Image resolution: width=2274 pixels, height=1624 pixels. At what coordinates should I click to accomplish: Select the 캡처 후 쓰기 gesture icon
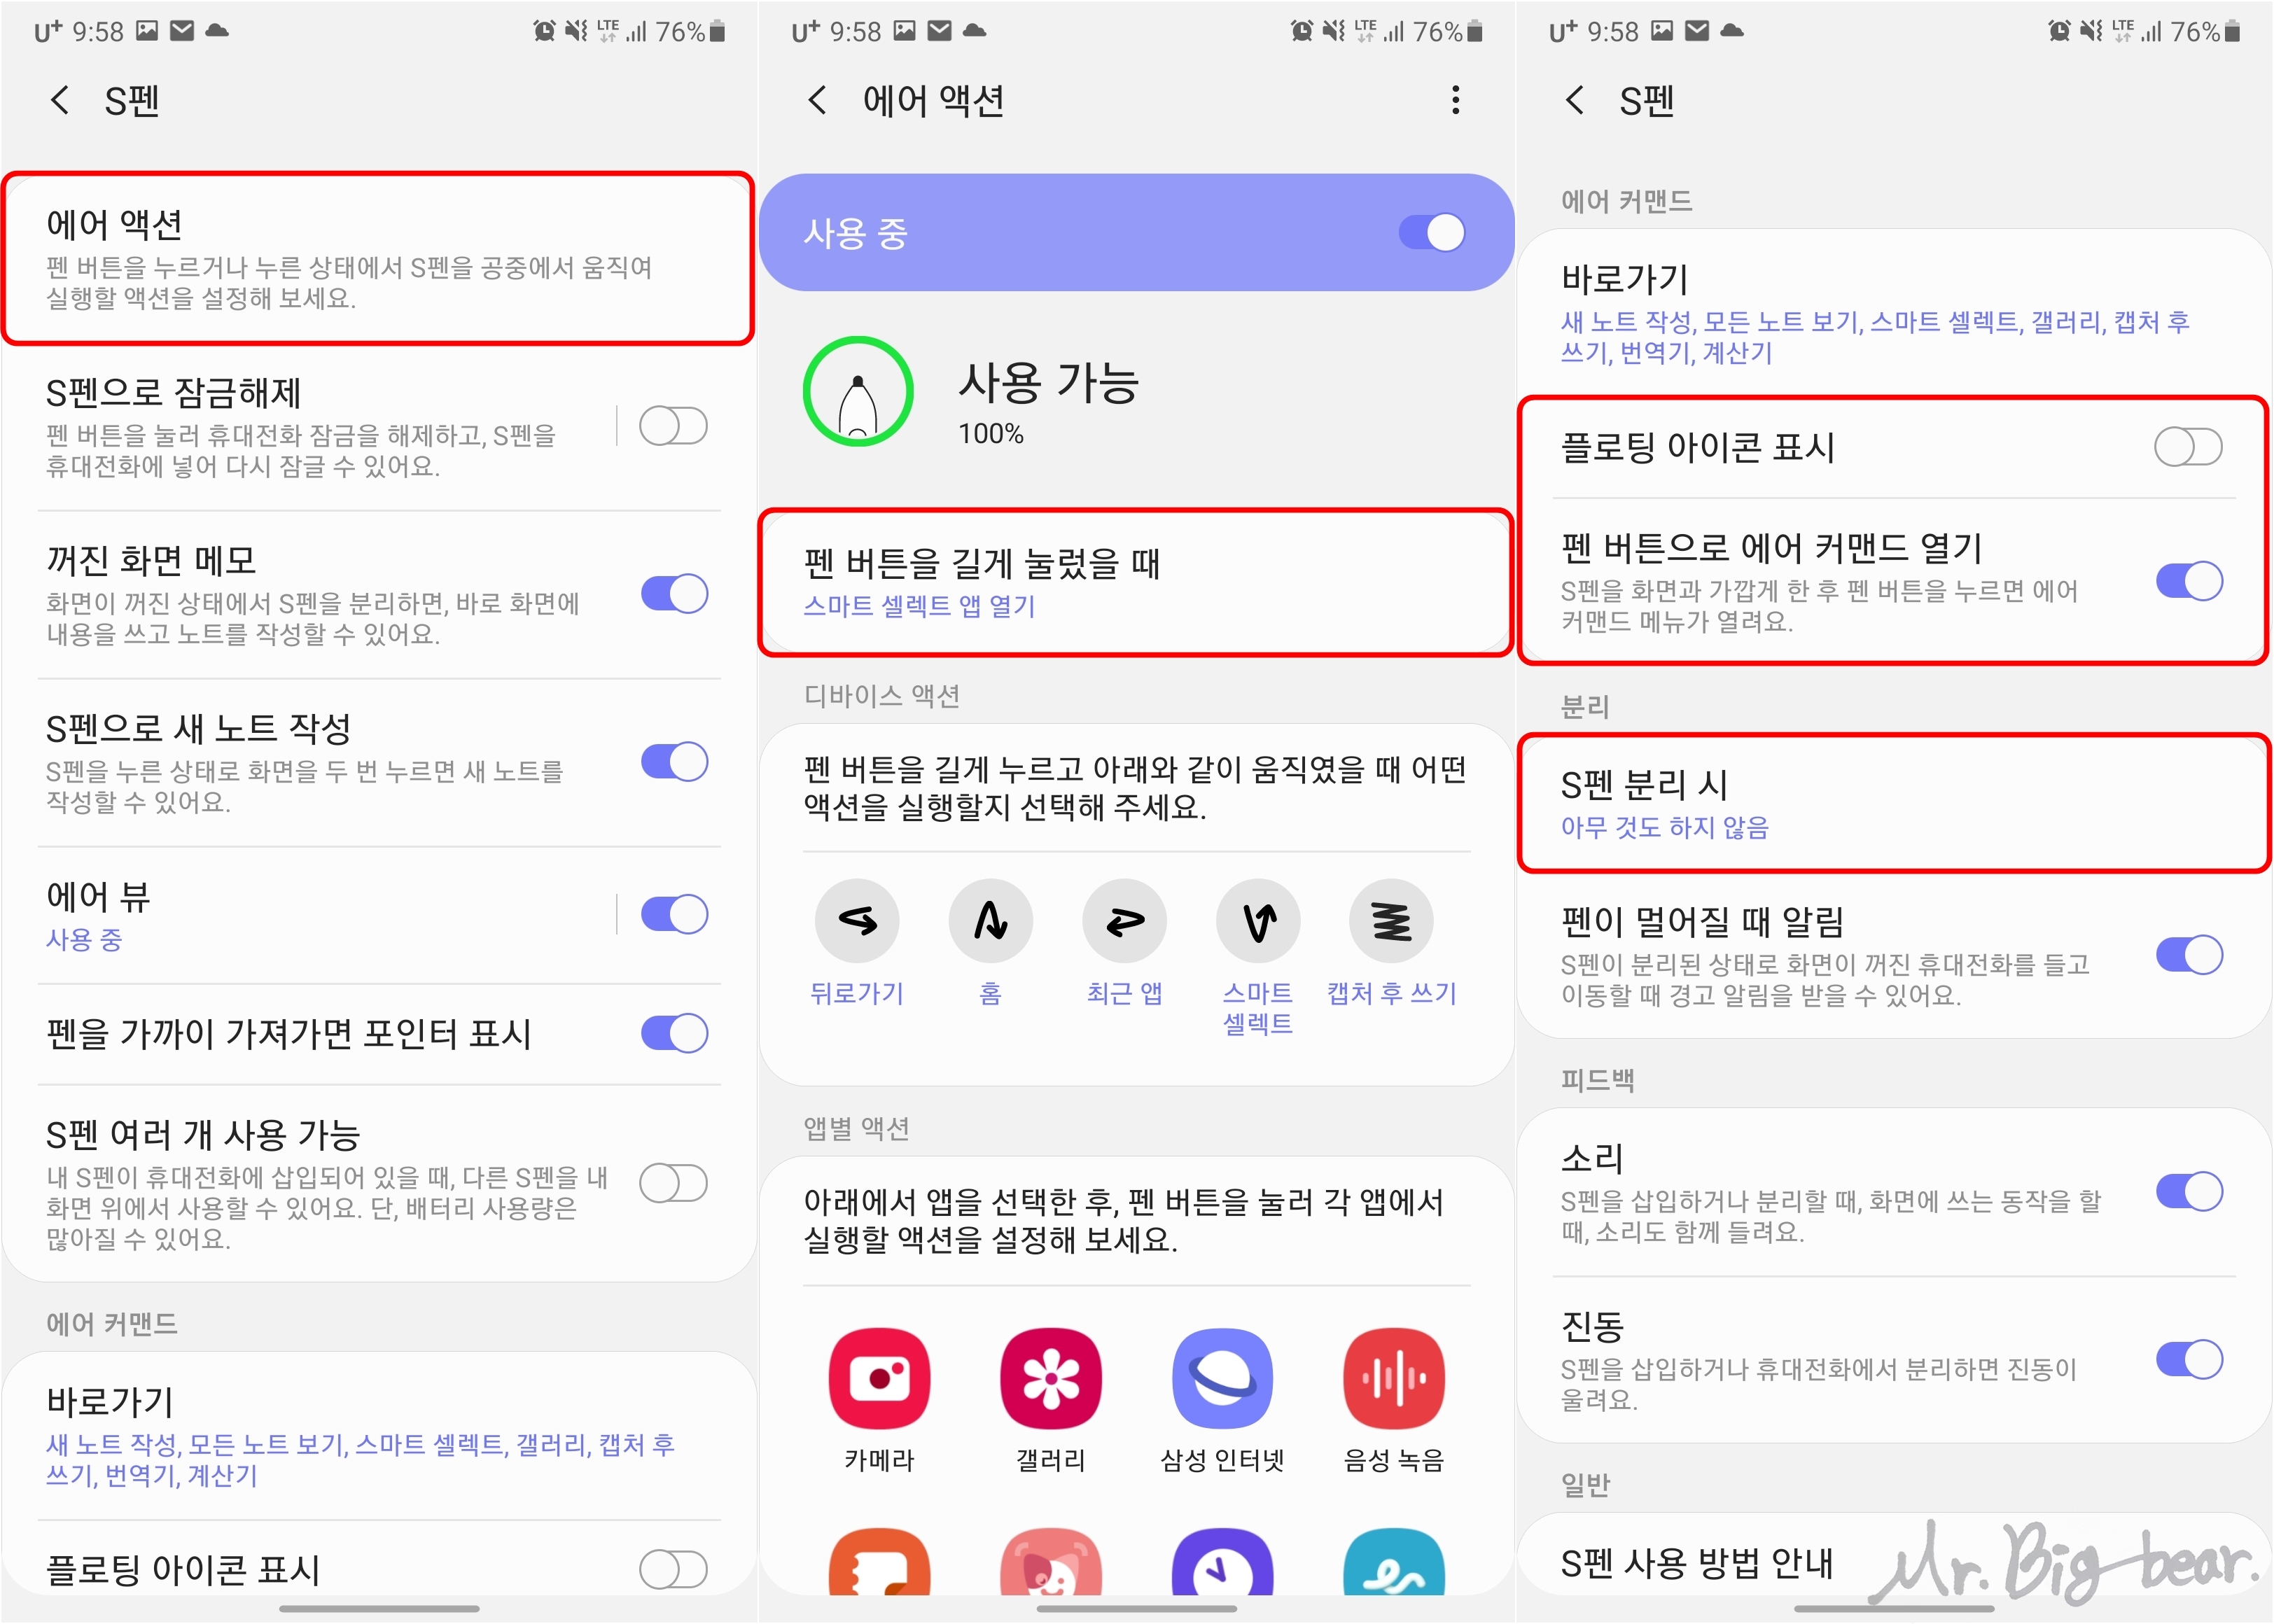pos(1391,920)
